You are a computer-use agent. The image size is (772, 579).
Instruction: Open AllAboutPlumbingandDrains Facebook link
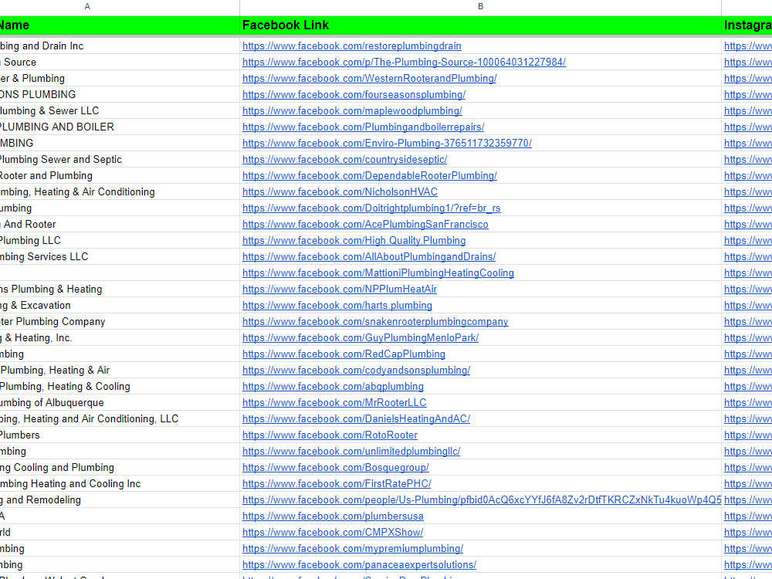click(369, 257)
